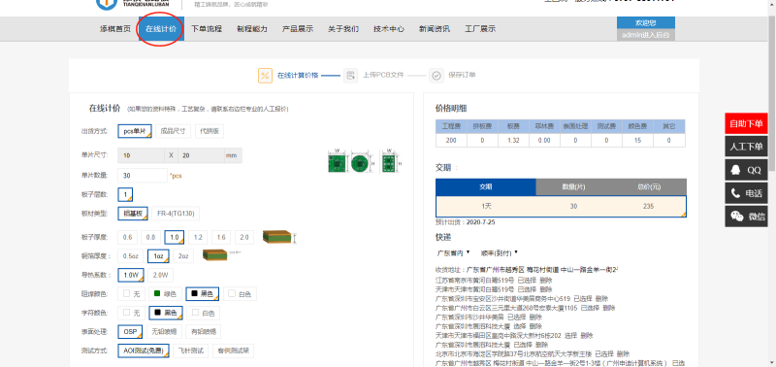776x367 pixels.
Task: Select FR-4(TG130) board material
Action: coord(176,214)
